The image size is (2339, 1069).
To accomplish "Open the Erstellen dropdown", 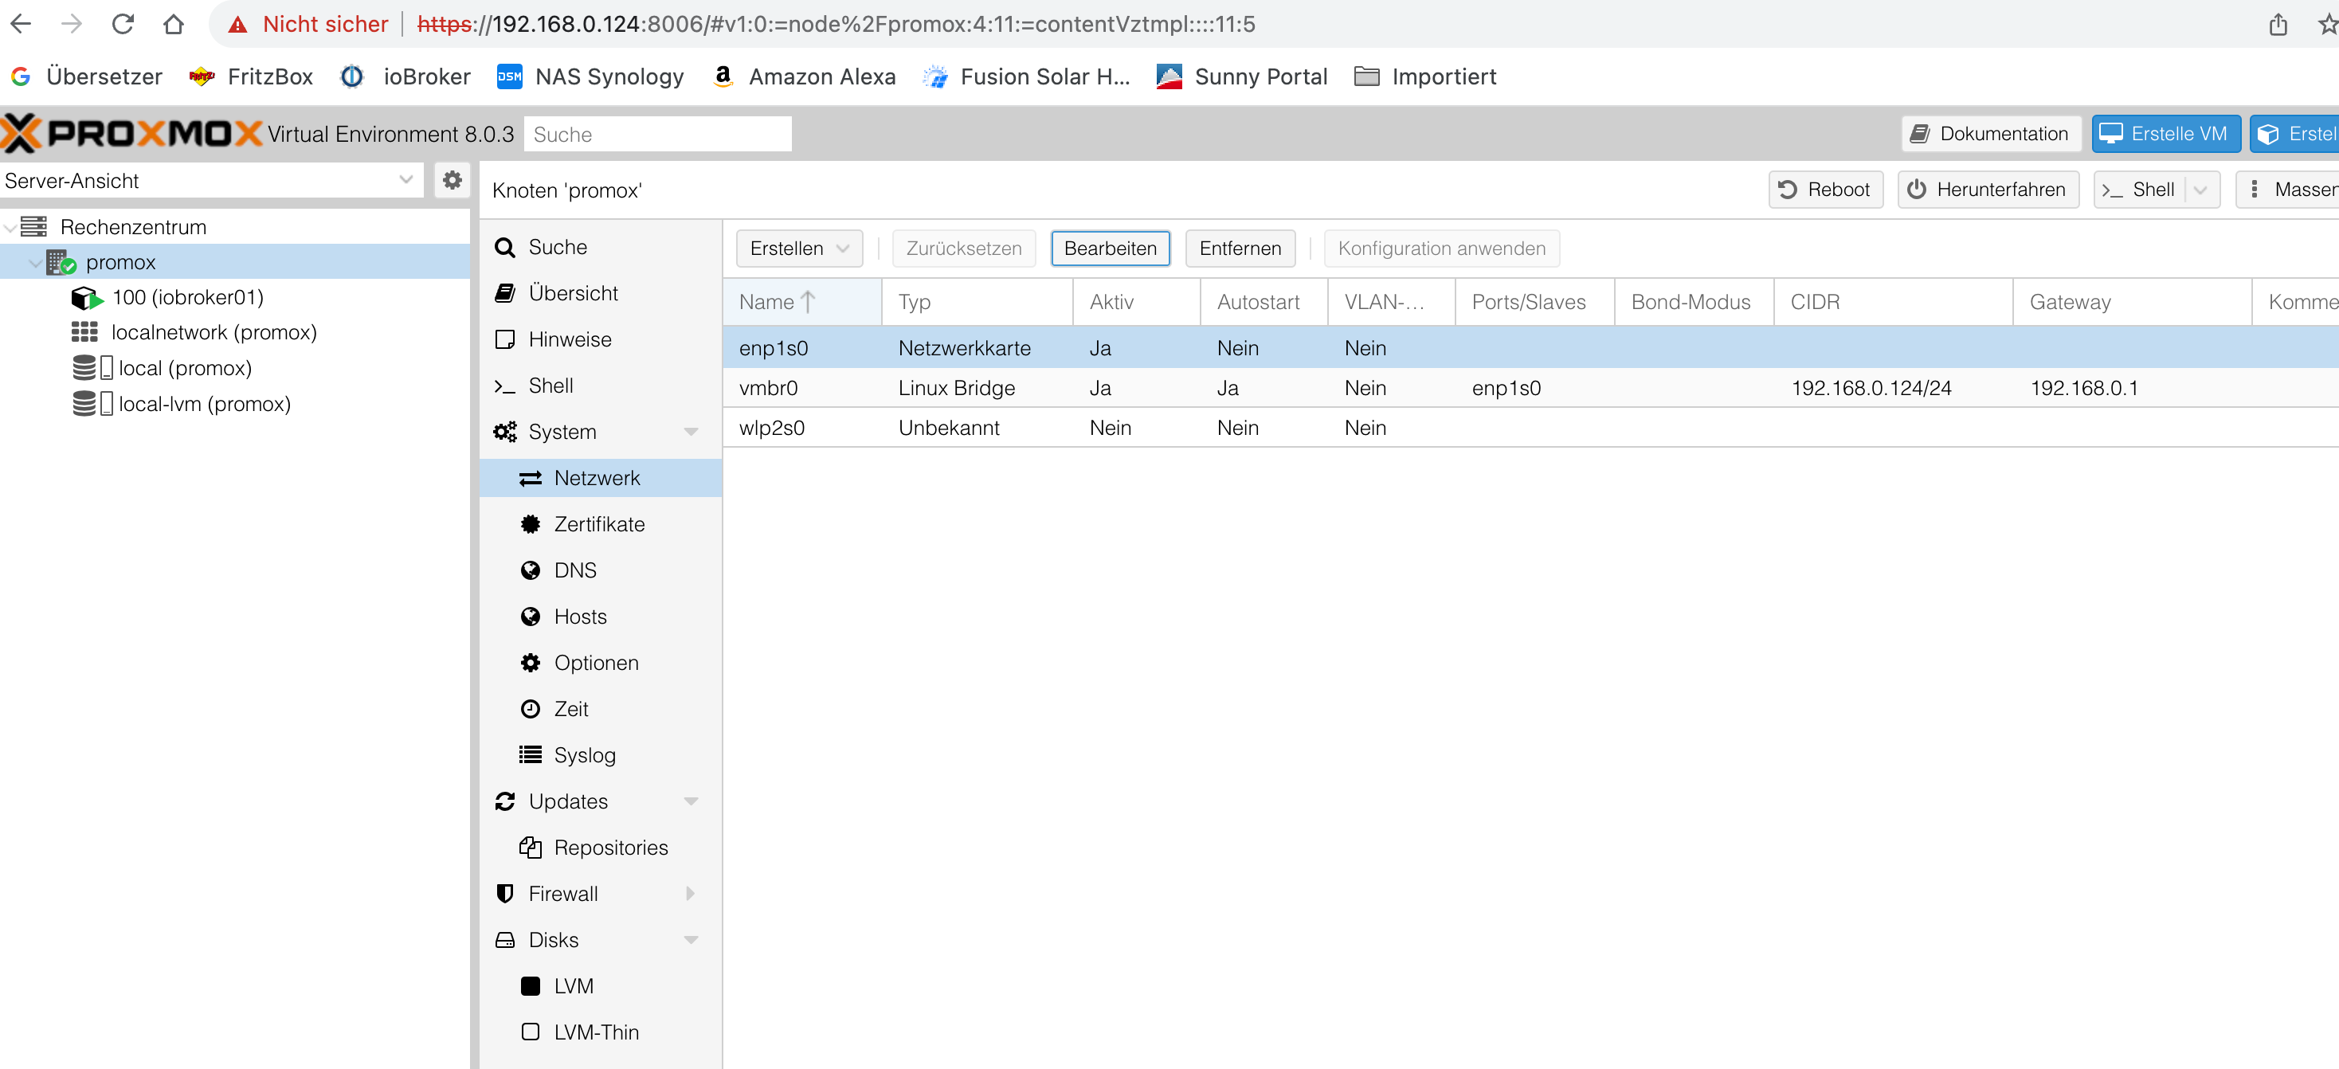I will pyautogui.click(x=799, y=248).
